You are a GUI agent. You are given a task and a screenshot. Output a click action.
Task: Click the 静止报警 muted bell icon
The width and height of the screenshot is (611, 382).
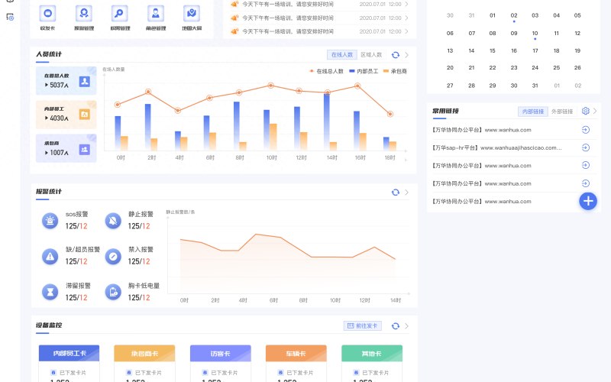click(x=113, y=221)
